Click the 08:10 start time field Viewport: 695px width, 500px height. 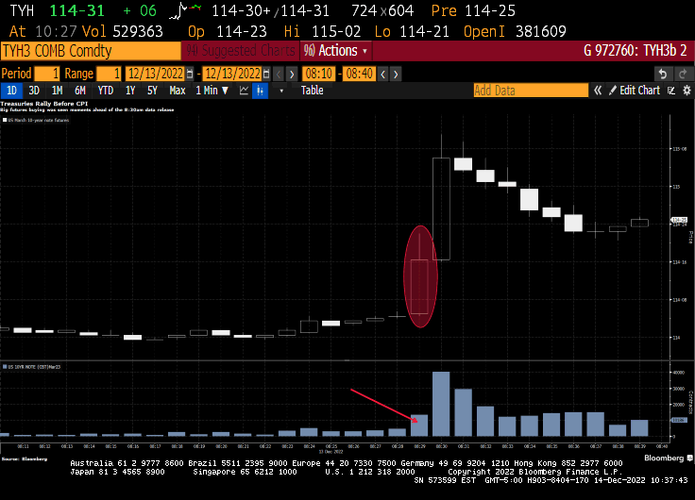pyautogui.click(x=319, y=74)
